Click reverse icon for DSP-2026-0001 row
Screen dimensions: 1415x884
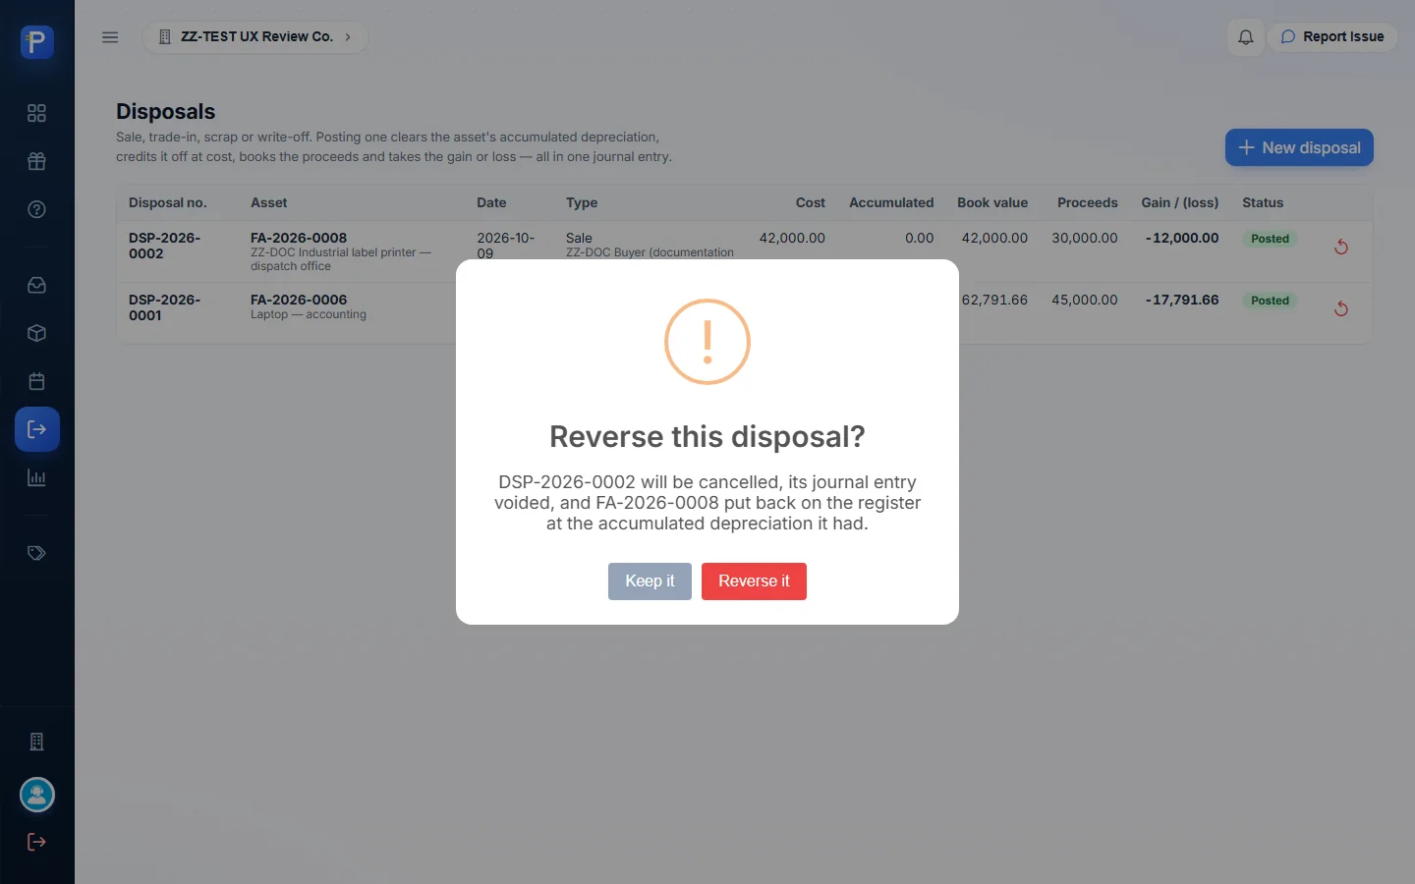(x=1340, y=308)
